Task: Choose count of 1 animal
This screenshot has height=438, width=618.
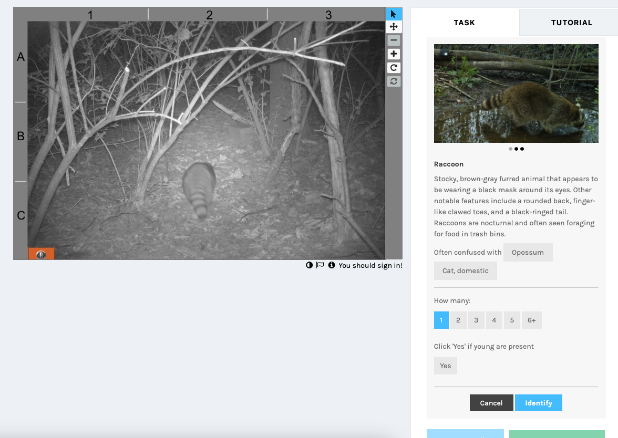Action: point(441,320)
